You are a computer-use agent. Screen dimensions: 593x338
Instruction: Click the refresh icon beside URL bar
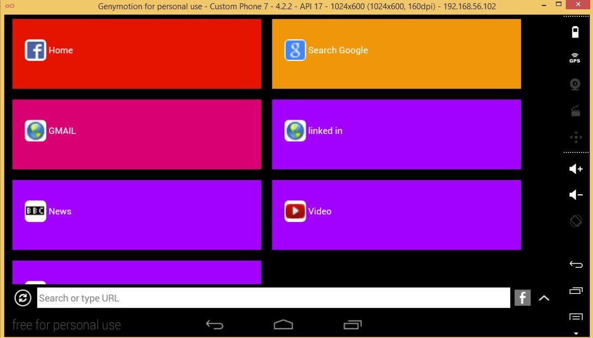(x=23, y=298)
